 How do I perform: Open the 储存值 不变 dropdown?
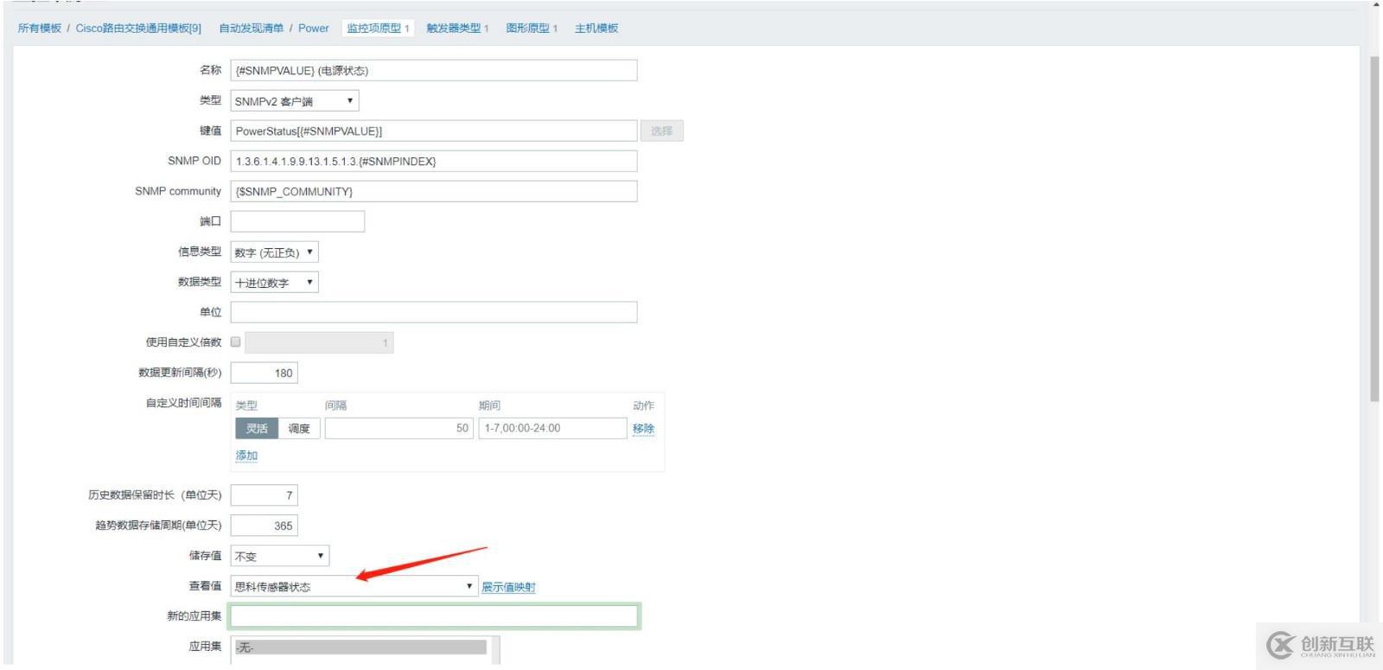pos(280,556)
